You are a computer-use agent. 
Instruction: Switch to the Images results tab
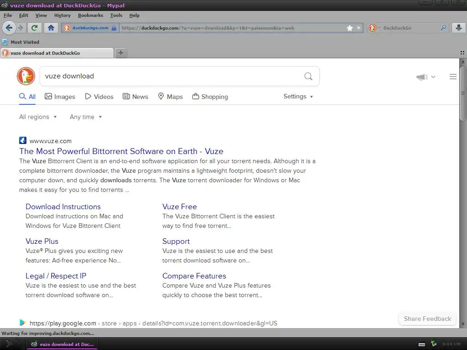point(60,97)
